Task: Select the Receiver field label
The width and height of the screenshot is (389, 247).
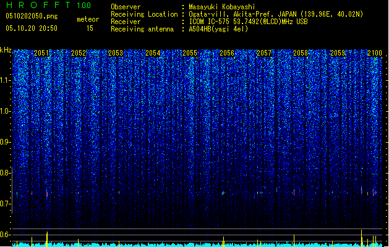Action: pos(126,22)
